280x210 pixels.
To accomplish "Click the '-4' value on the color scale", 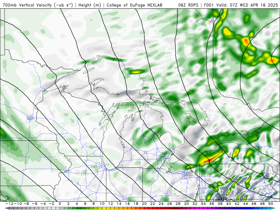I will coord(43,204).
